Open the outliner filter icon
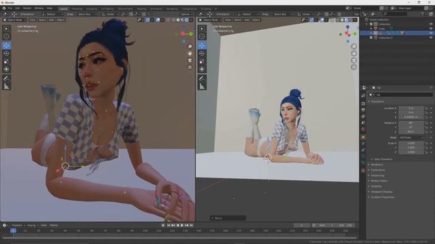 423,14
